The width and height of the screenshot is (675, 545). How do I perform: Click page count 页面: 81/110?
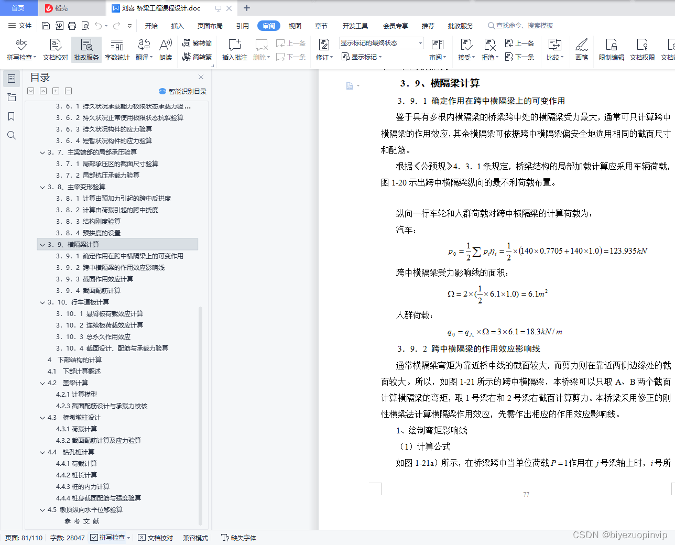tap(24, 538)
